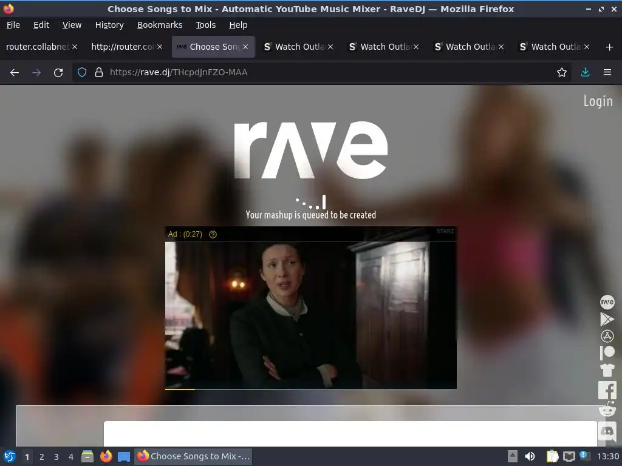
Task: Close the Choose Songs tab
Action: pyautogui.click(x=245, y=47)
